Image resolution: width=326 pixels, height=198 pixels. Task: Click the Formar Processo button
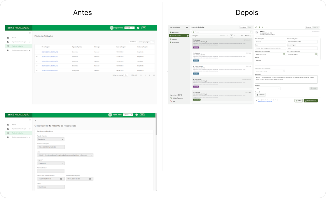click(310, 101)
